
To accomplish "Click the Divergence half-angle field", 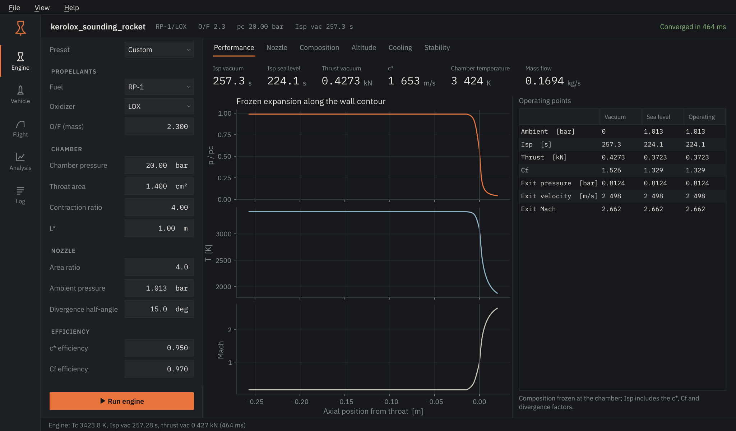I will (159, 309).
